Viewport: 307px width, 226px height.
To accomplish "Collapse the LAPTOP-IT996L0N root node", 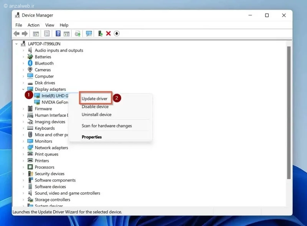I will click(x=17, y=44).
